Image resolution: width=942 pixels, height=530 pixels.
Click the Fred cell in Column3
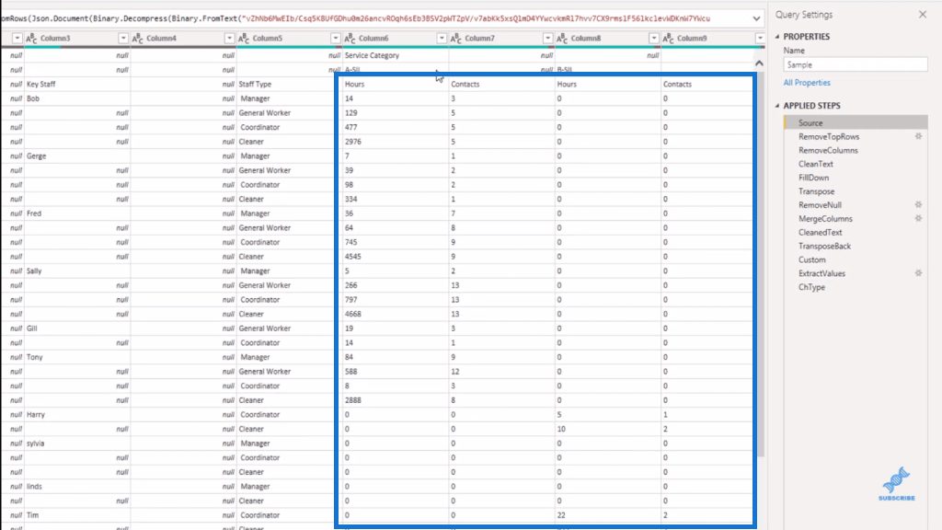coord(77,213)
